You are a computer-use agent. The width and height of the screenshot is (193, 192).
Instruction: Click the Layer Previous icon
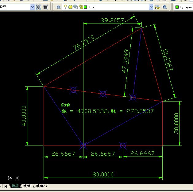pyautogui.click(x=164, y=7)
